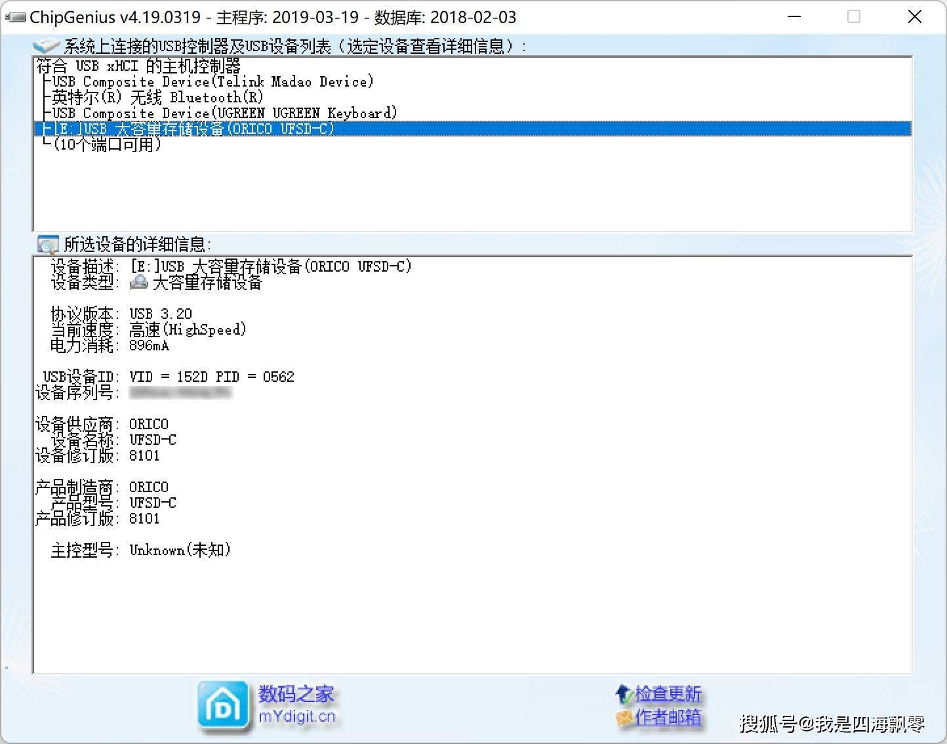Image resolution: width=947 pixels, height=744 pixels.
Task: Minimize the ChipGenius window
Action: coord(794,16)
